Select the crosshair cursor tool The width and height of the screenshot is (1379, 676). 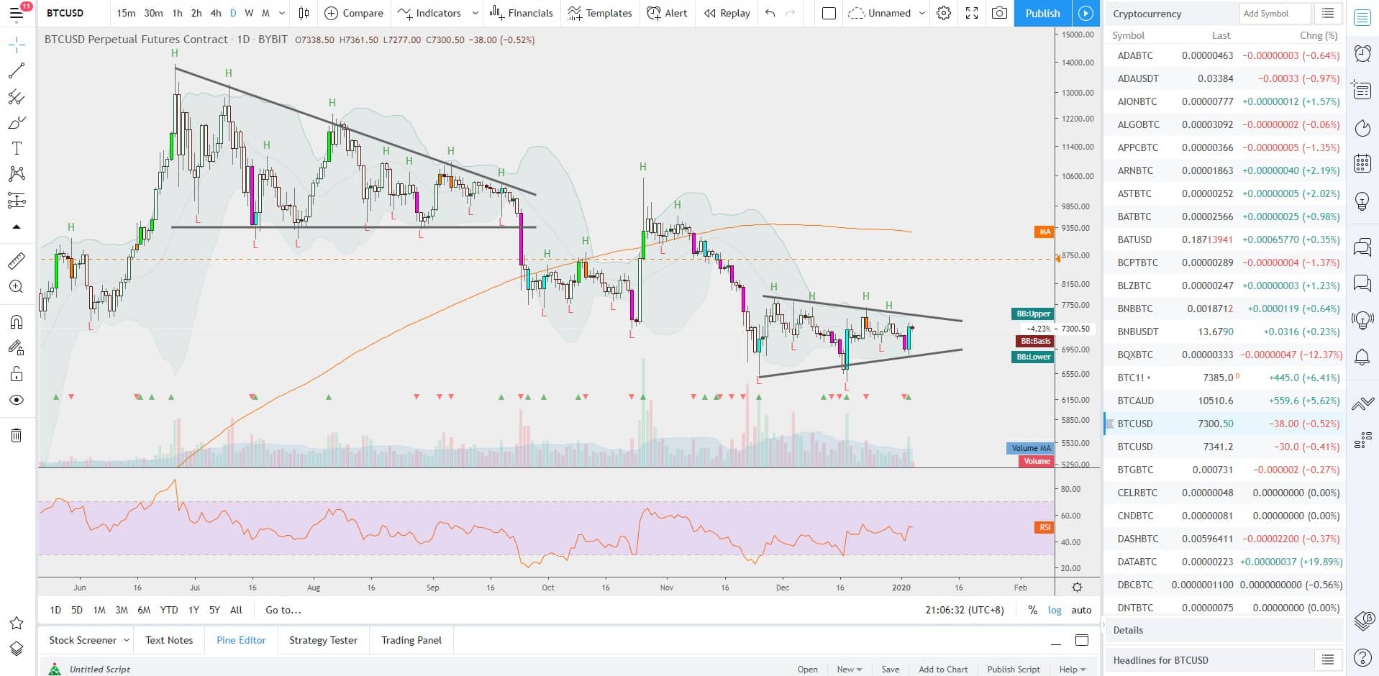coord(17,45)
